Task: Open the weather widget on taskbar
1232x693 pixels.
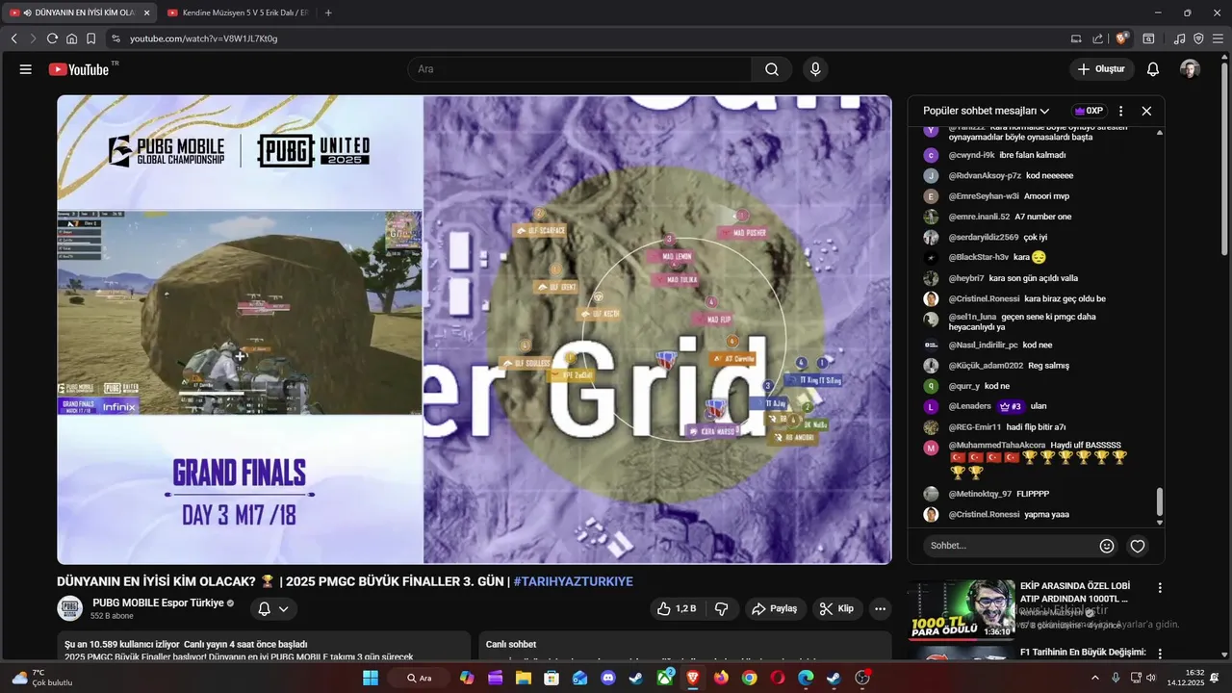Action: [42, 678]
